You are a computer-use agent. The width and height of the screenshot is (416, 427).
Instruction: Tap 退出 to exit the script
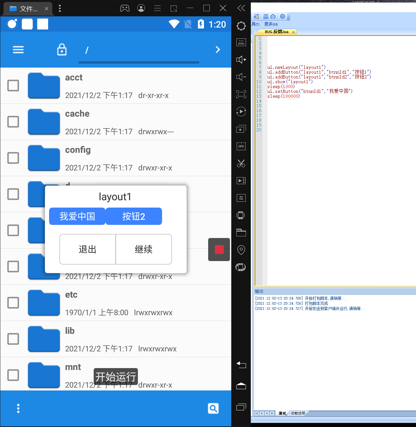[88, 249]
